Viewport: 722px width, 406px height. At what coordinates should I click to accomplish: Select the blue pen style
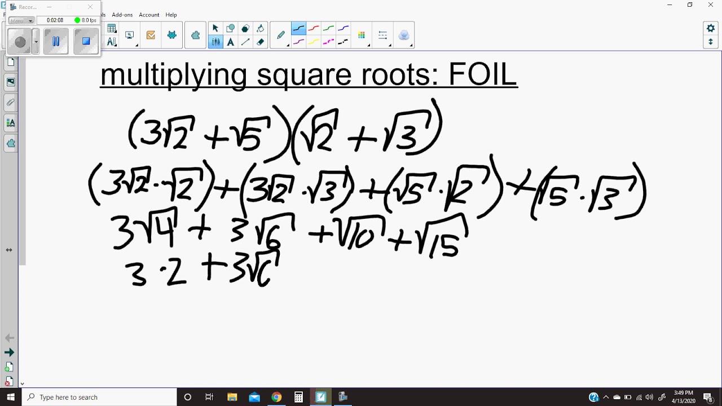[343, 28]
